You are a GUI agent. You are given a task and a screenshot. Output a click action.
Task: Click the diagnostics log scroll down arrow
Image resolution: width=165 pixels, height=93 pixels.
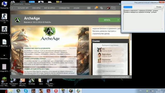click(x=162, y=29)
